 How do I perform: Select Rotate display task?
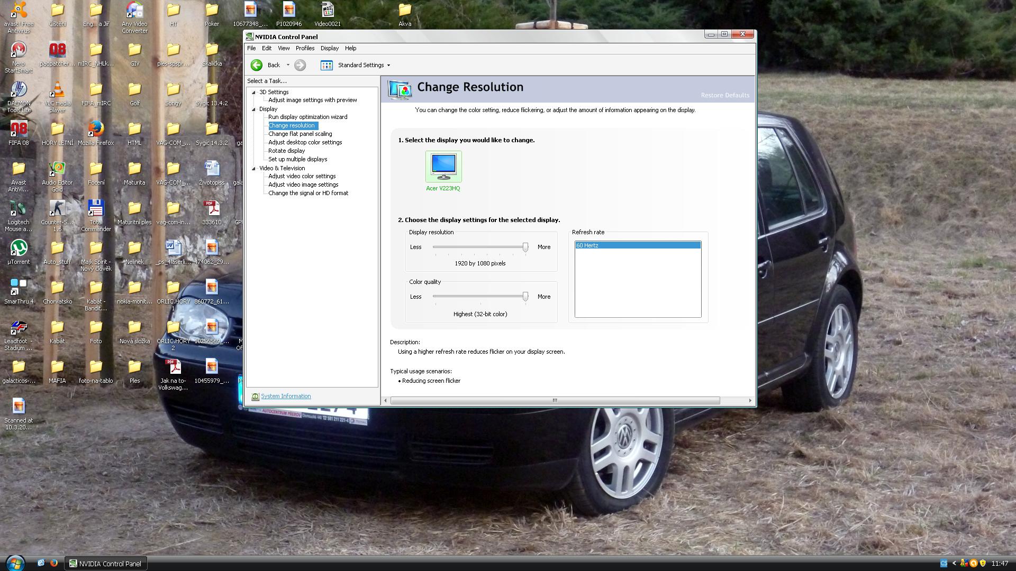click(286, 151)
